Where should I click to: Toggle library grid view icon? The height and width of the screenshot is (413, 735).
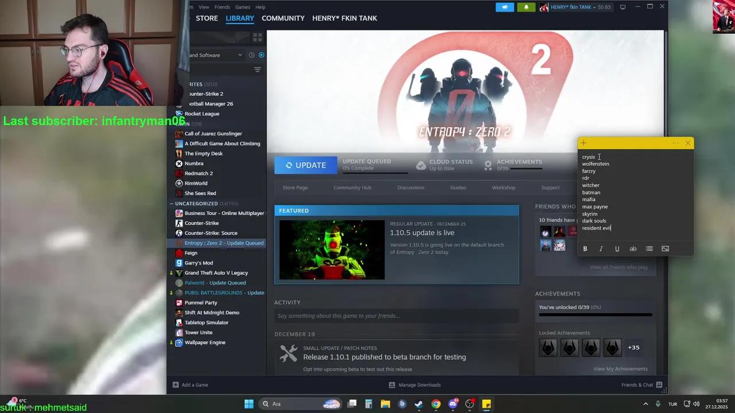pyautogui.click(x=257, y=37)
